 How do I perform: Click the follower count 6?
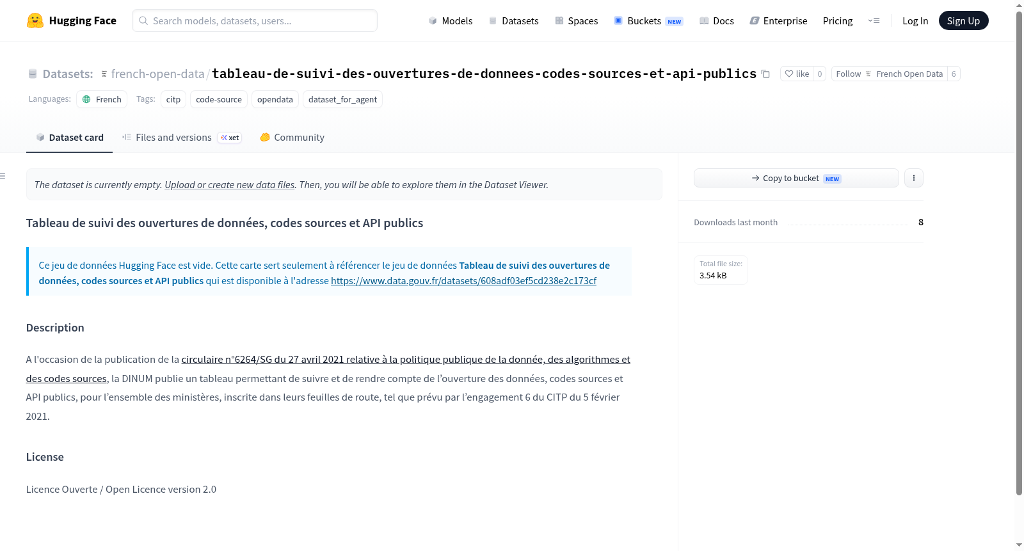954,74
